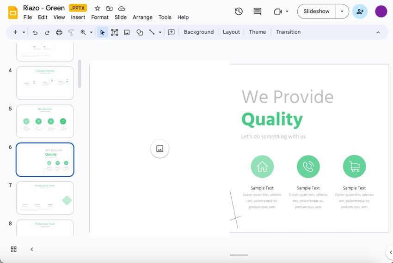Click the Undo arrow in toolbar
The height and width of the screenshot is (263, 393).
[35, 32]
